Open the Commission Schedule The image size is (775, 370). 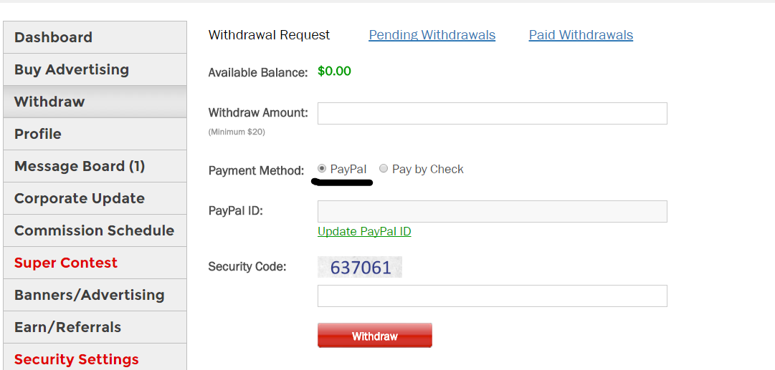coord(94,230)
